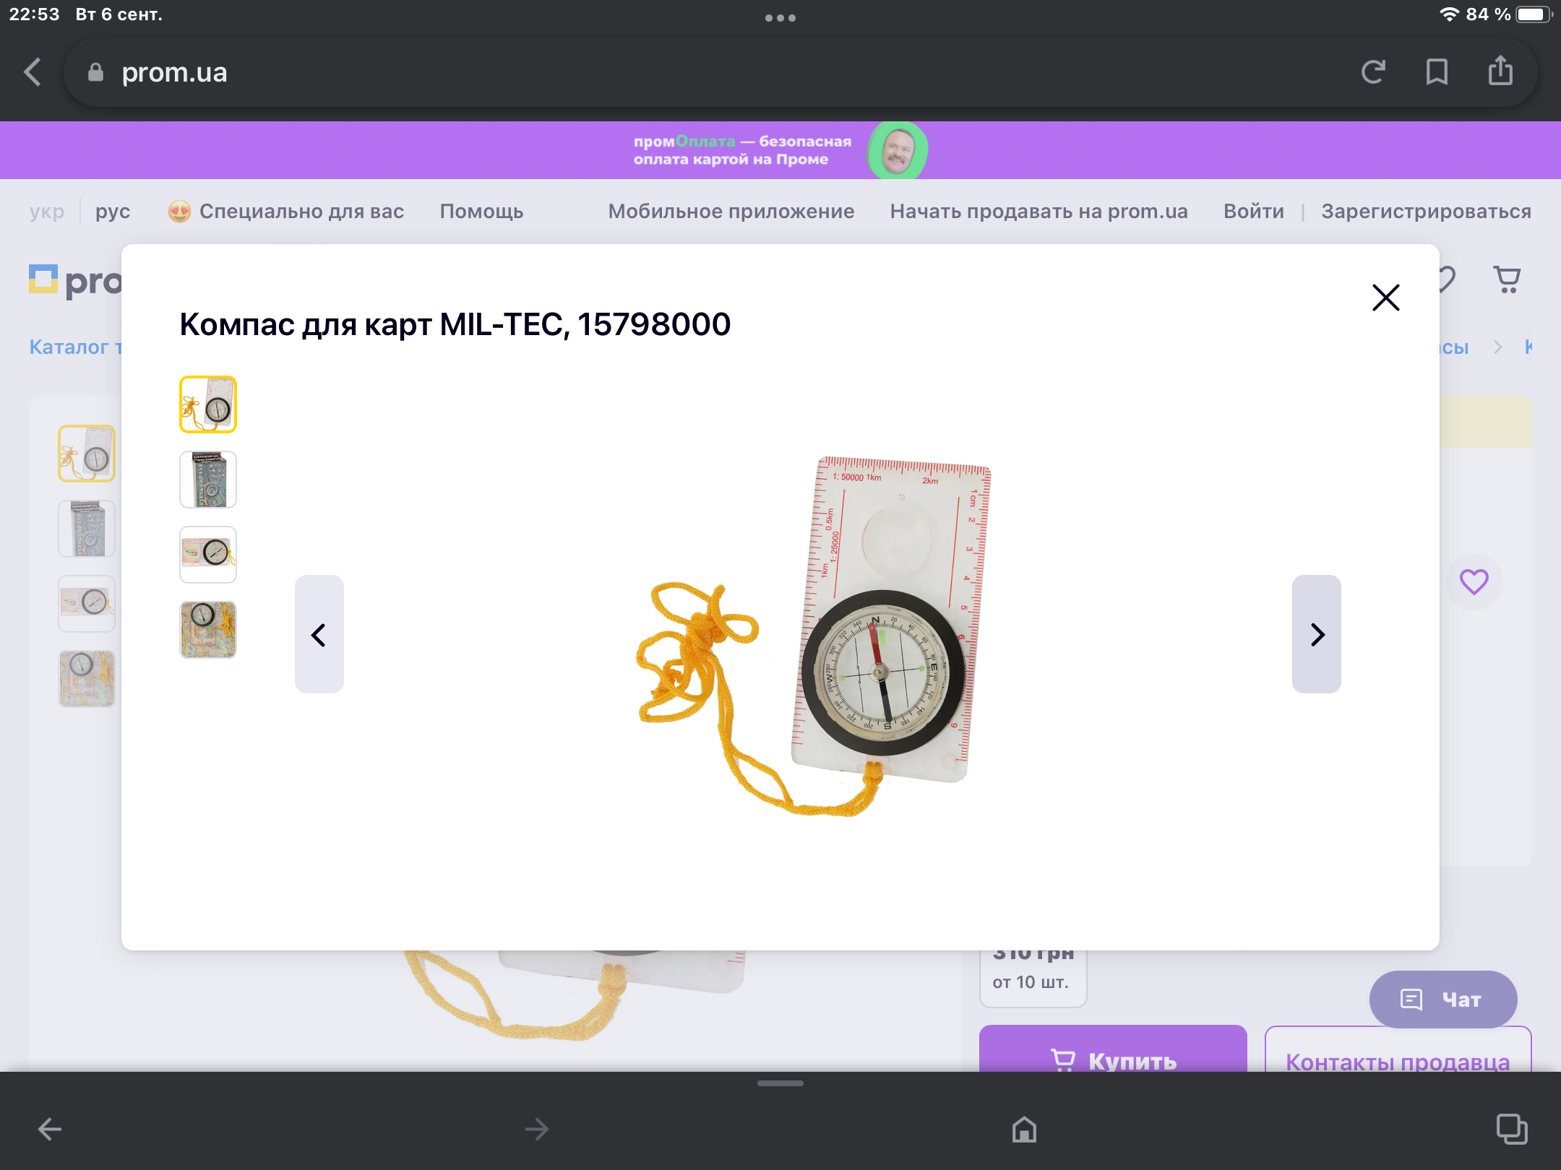Tap the lock icon in address bar
Image resolution: width=1561 pixels, height=1170 pixels.
point(95,72)
